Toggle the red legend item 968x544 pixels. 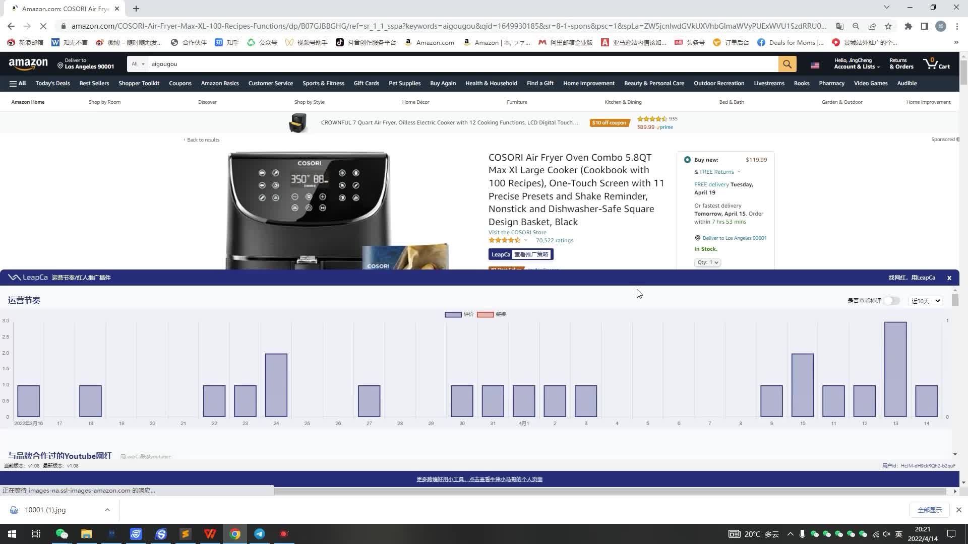pyautogui.click(x=492, y=314)
